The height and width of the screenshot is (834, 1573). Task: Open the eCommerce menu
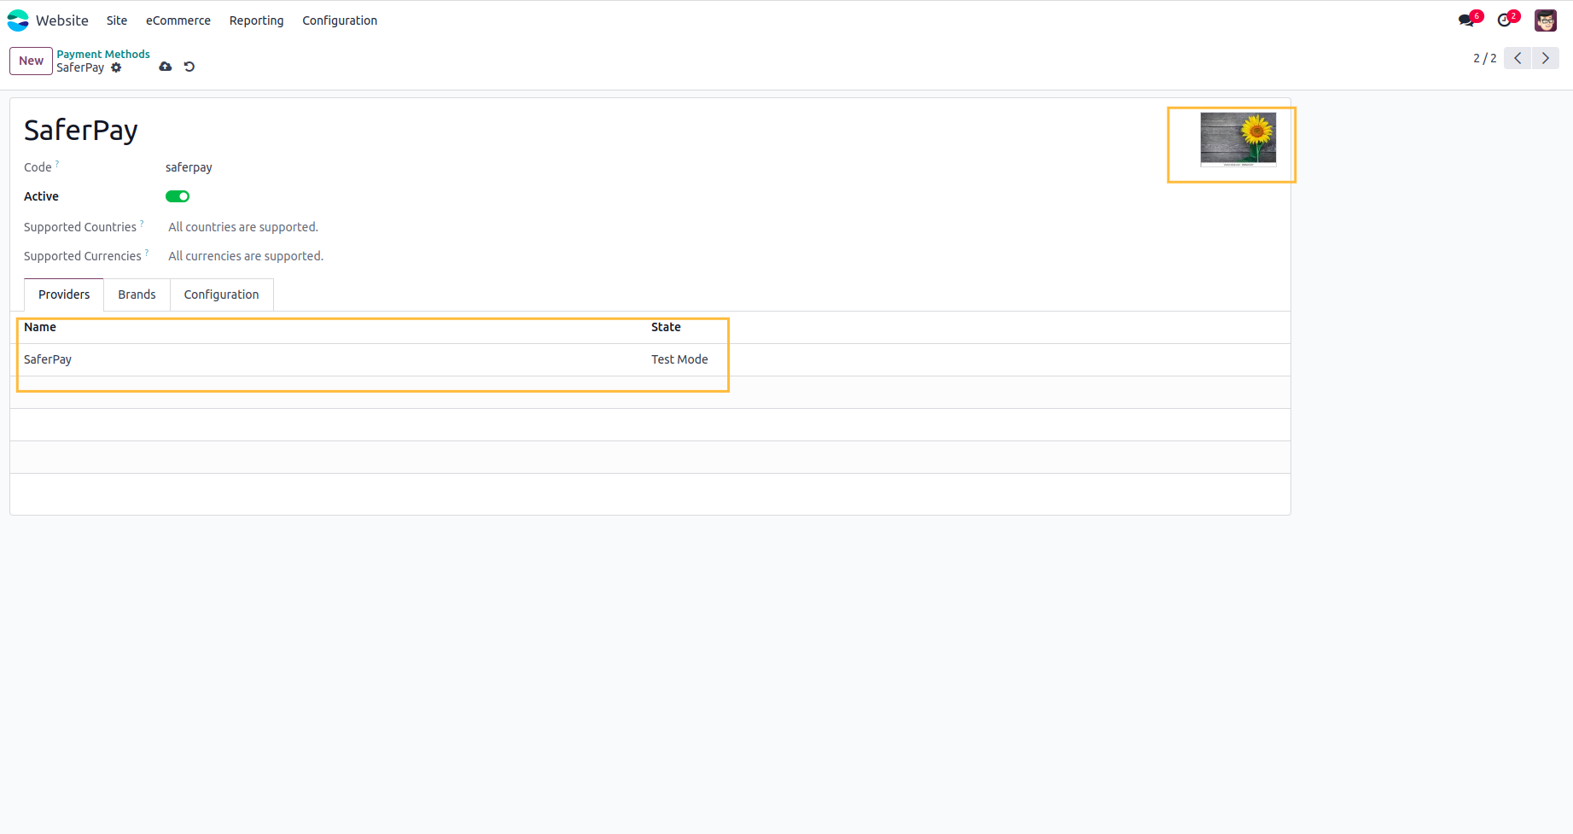[x=178, y=20]
